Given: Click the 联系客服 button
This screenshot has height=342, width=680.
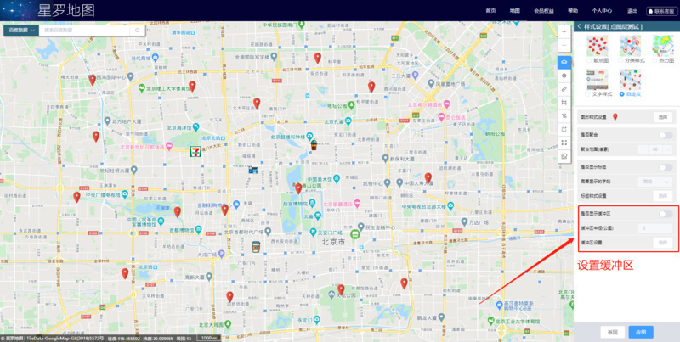Looking at the screenshot, I should pyautogui.click(x=661, y=11).
